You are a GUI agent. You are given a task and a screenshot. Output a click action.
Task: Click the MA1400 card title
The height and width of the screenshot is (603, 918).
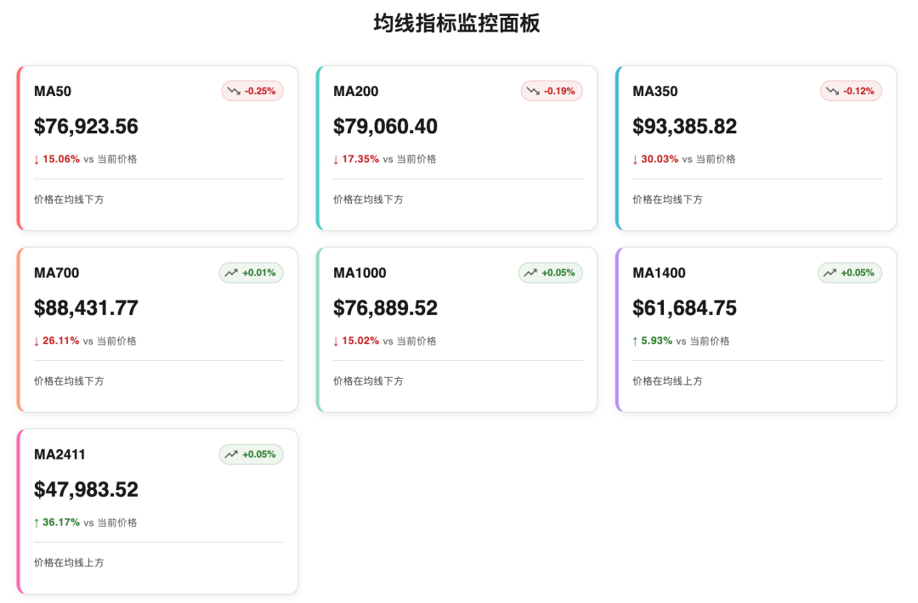coord(659,273)
